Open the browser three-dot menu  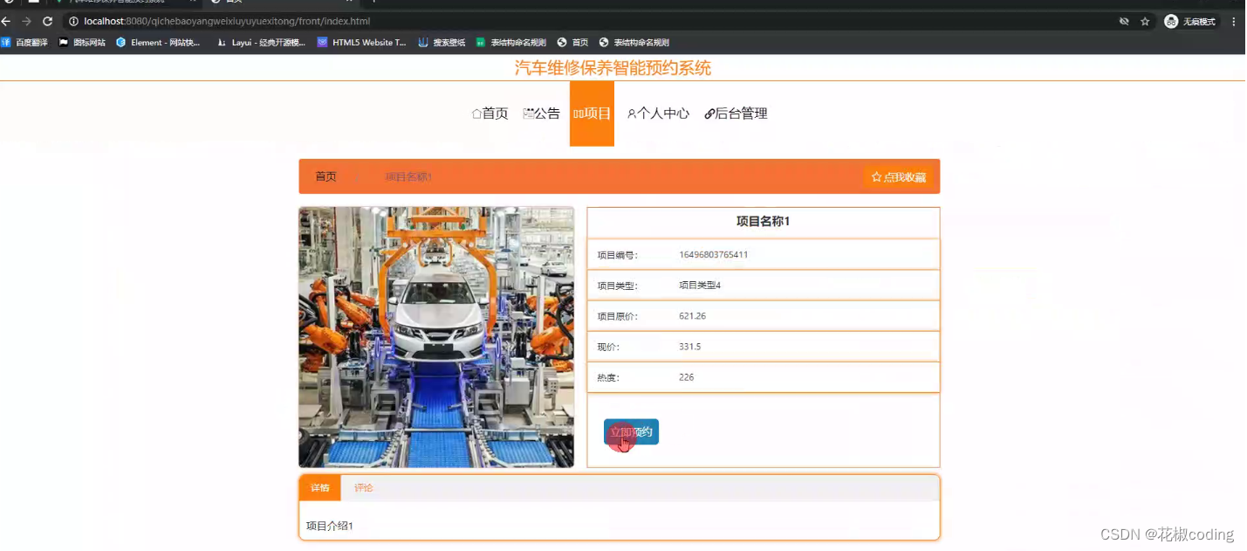1233,21
